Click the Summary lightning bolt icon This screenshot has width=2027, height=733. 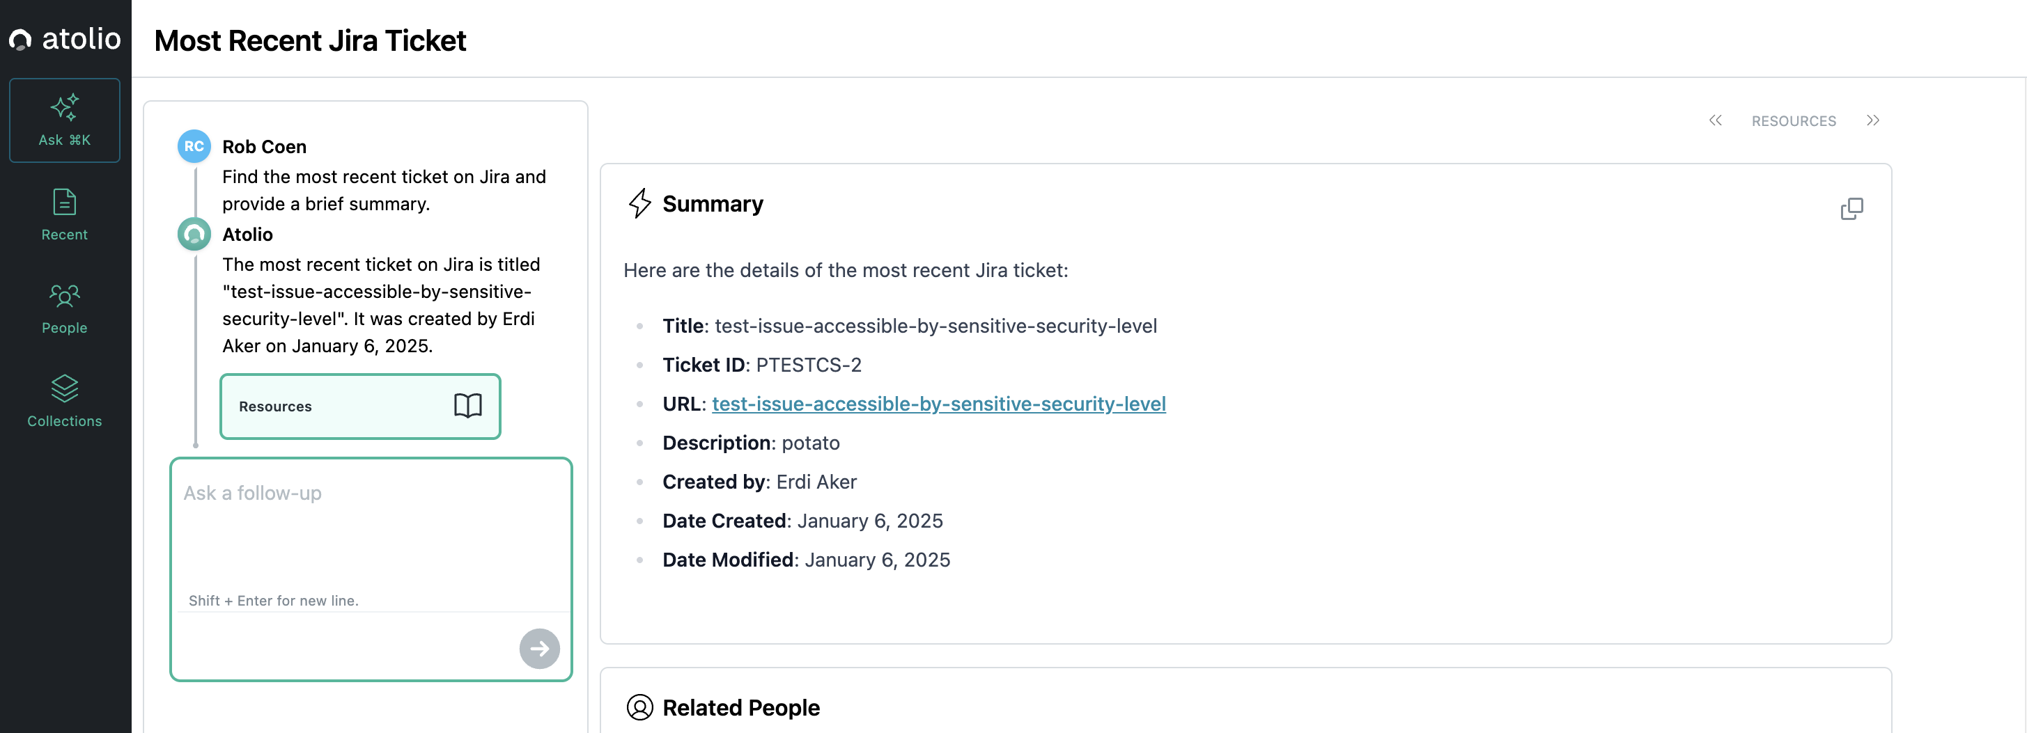(639, 204)
